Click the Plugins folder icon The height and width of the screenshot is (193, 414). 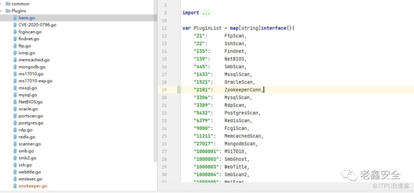pos(8,10)
